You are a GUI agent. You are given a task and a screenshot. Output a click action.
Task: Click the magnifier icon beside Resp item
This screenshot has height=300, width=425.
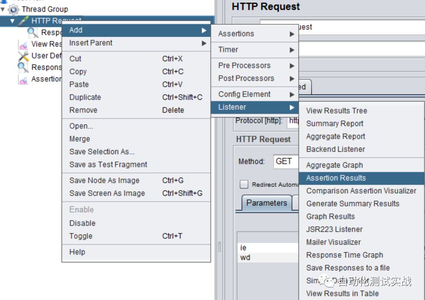click(33, 33)
